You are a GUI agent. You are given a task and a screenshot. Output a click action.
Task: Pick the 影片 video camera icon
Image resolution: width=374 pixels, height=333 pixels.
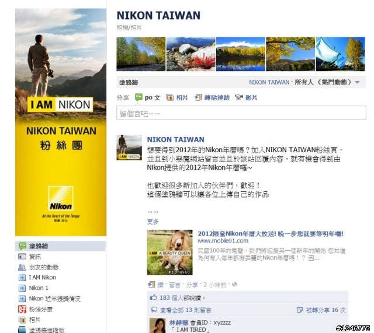coord(239,97)
